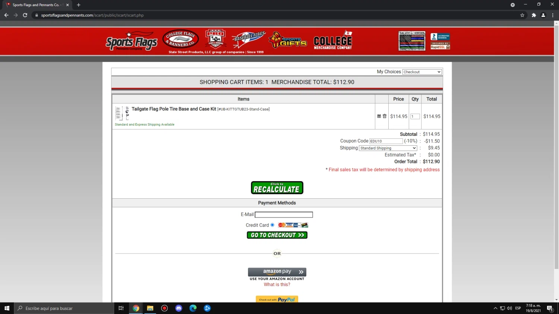Open the Shipping method dropdown
Screen dimensions: 559x314
tap(388, 148)
